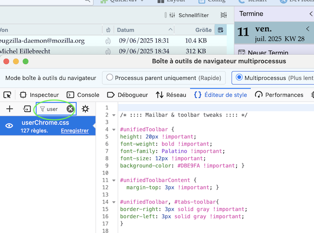Clear the stylesheet filter text
The image size is (314, 233).
(70, 109)
